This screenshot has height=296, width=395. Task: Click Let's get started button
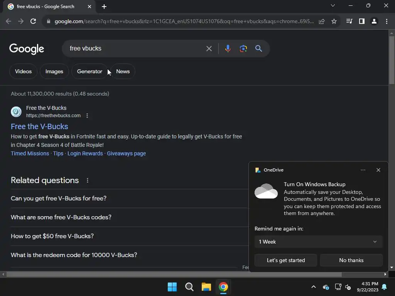(x=286, y=260)
